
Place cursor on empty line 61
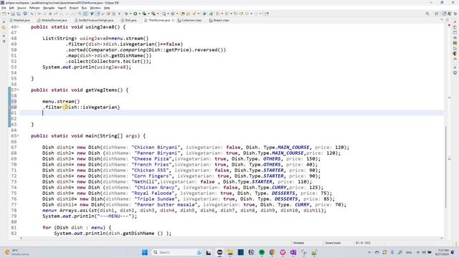[231, 113]
